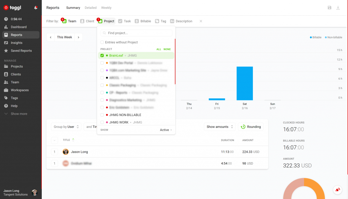This screenshot has width=348, height=199.
Task: Select NONE projects link
Action: click(x=167, y=49)
